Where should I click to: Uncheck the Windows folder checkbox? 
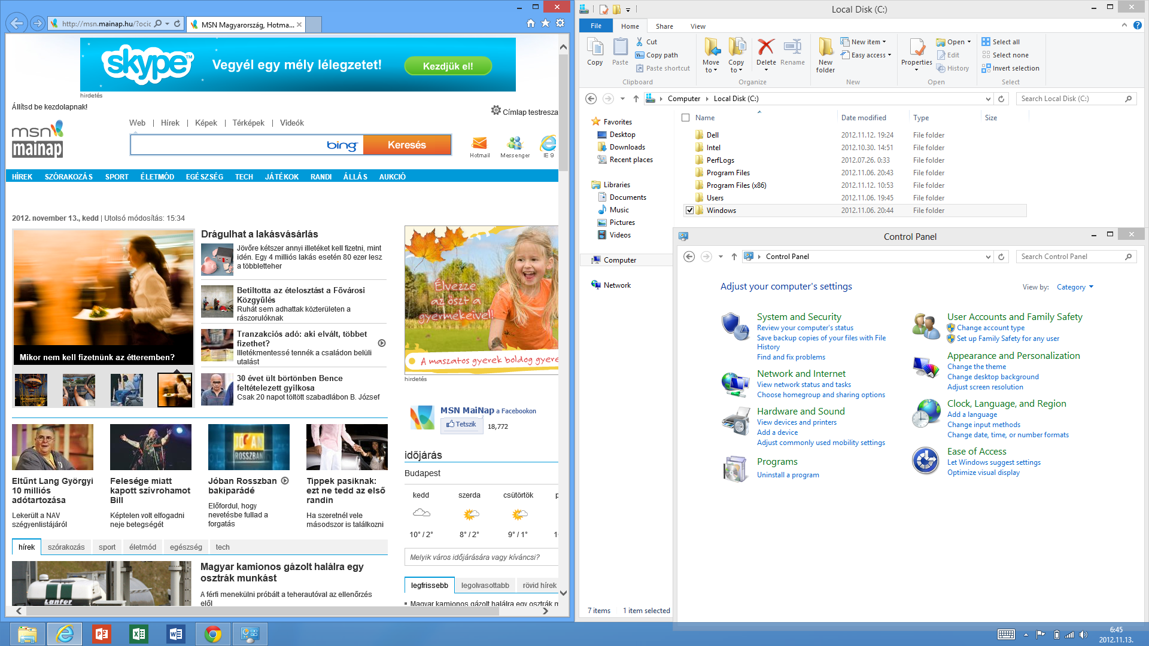point(689,211)
